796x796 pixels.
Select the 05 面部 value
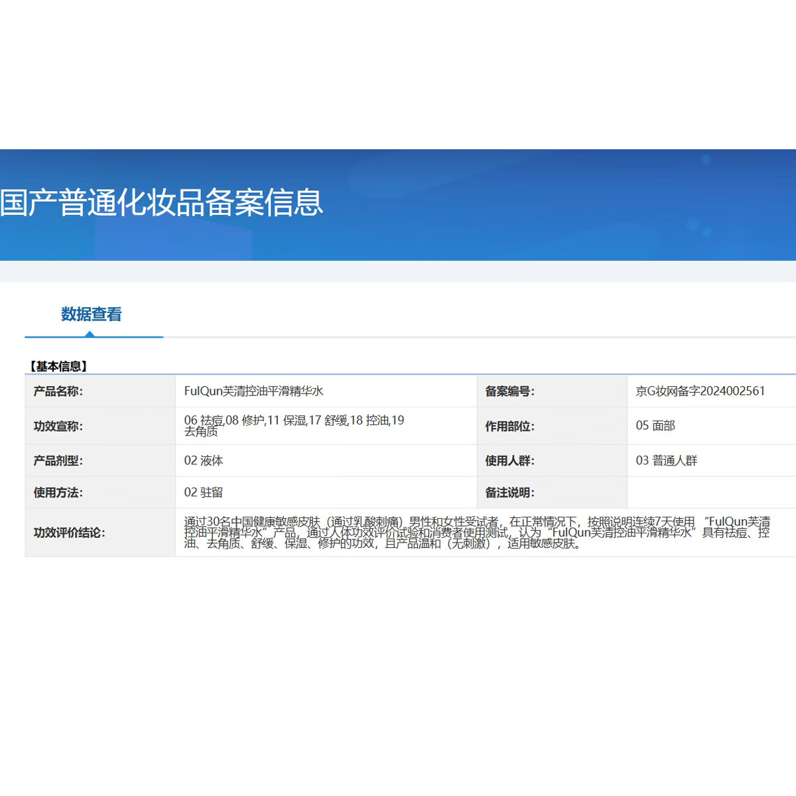pyautogui.click(x=655, y=426)
